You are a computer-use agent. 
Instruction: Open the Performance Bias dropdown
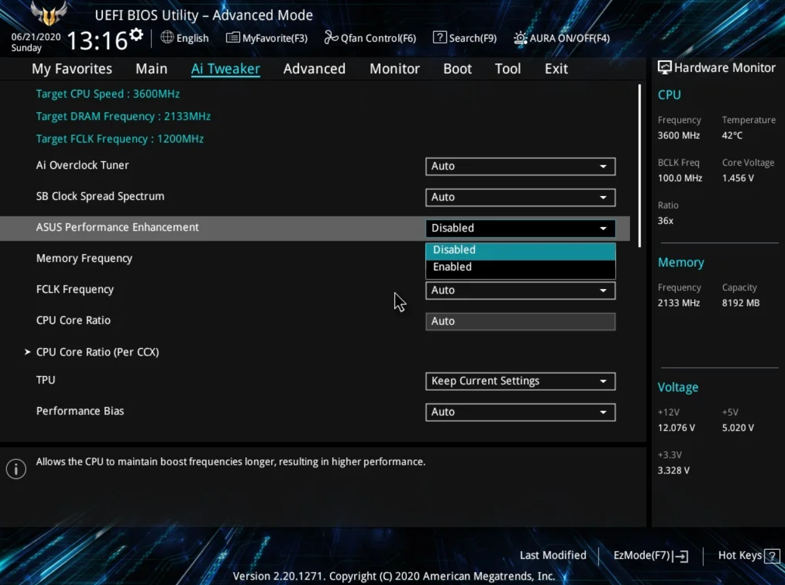pyautogui.click(x=520, y=412)
